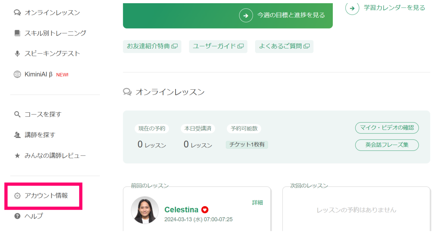The image size is (437, 233).
Task: Select スピーキングテスト in the sidebar menu
Action: coord(52,54)
